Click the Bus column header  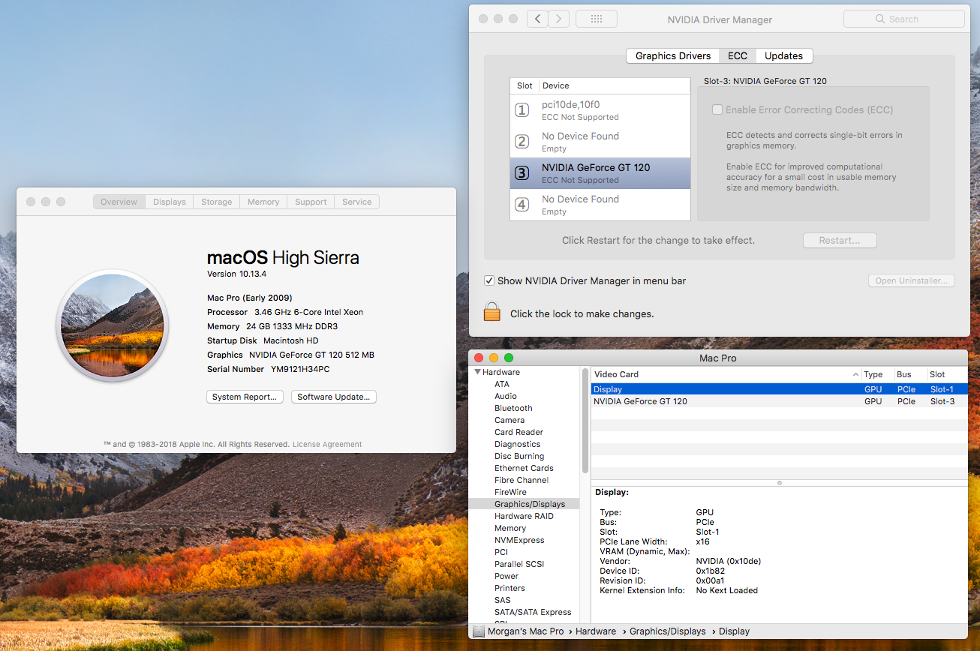coord(910,374)
